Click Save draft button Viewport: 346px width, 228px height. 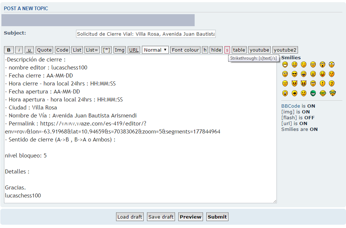pos(161,217)
